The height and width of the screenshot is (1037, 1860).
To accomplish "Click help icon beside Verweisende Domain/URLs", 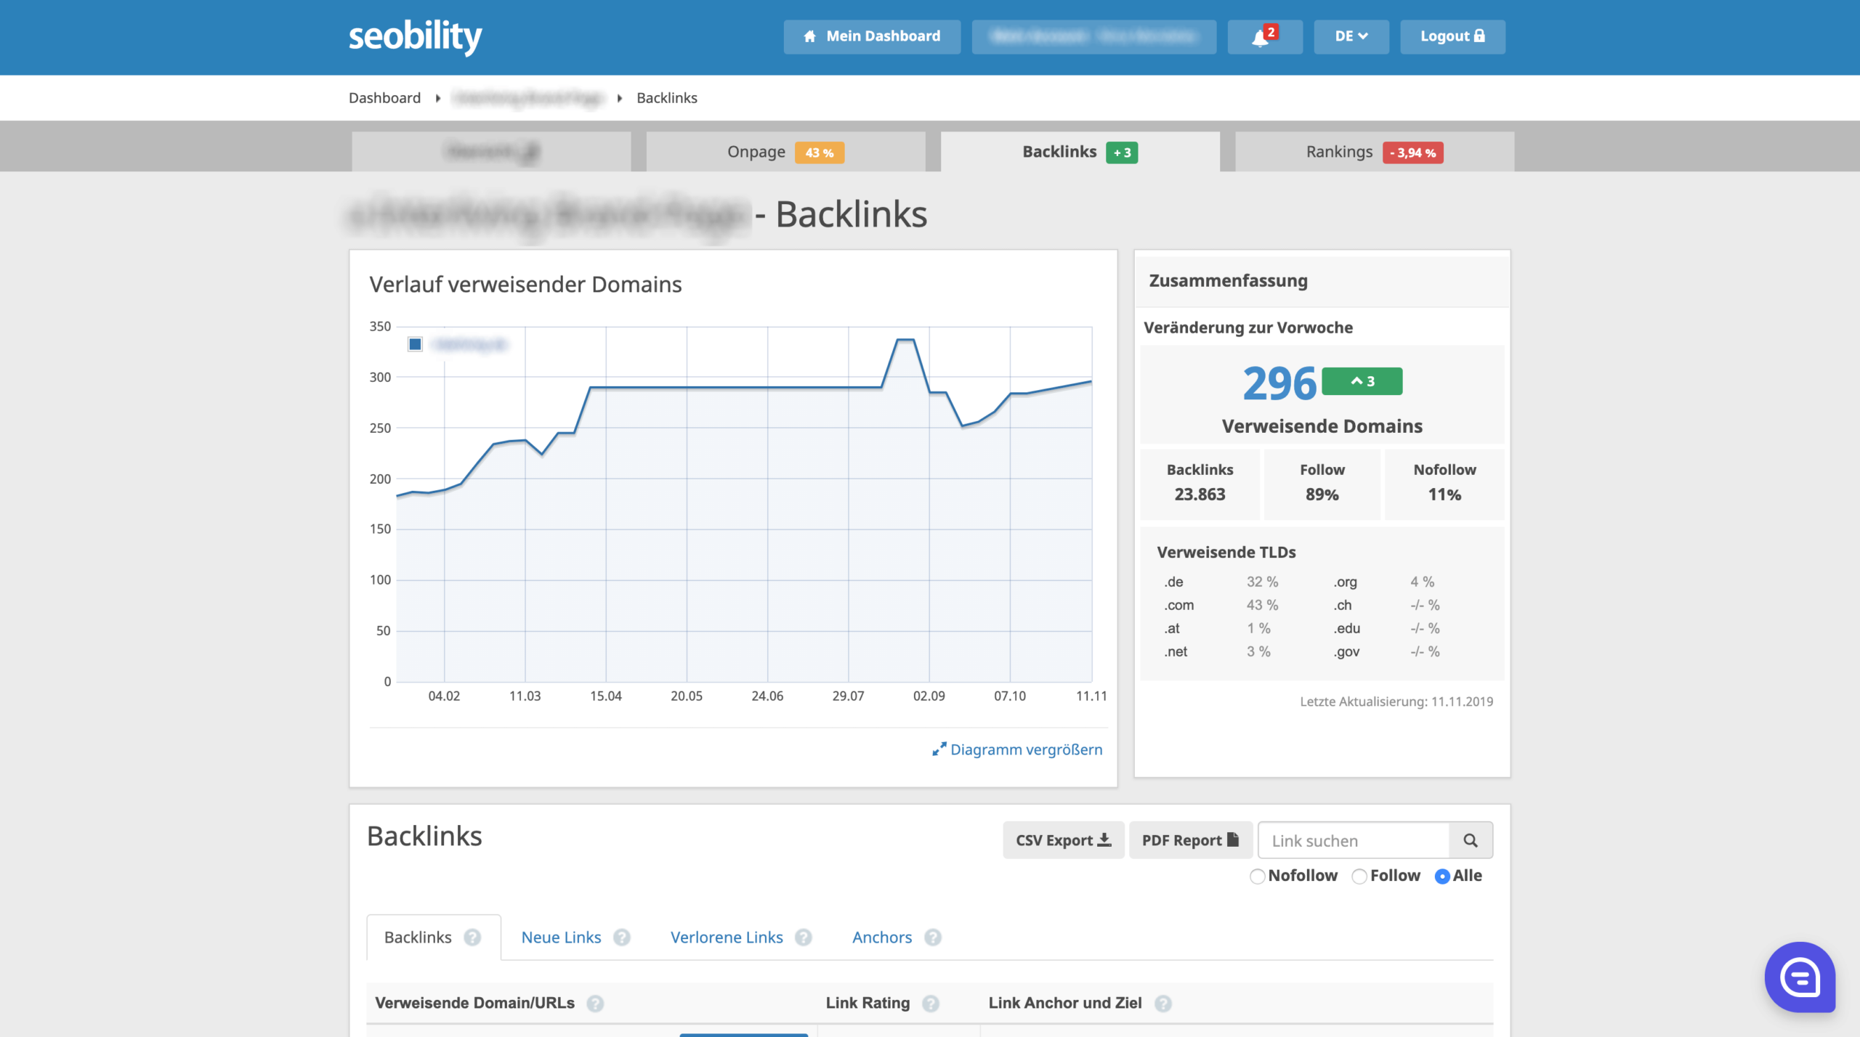I will coord(595,1004).
